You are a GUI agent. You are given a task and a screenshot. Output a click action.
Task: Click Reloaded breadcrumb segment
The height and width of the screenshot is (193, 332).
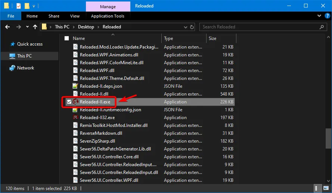tap(112, 27)
